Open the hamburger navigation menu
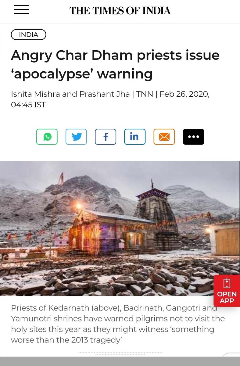The image size is (240, 366). [x=21, y=10]
